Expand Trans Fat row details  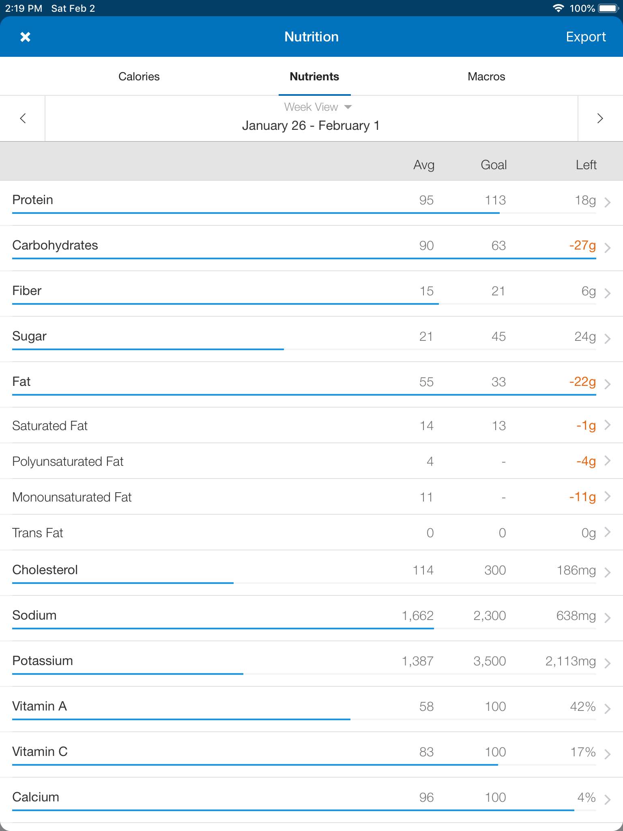pos(311,532)
